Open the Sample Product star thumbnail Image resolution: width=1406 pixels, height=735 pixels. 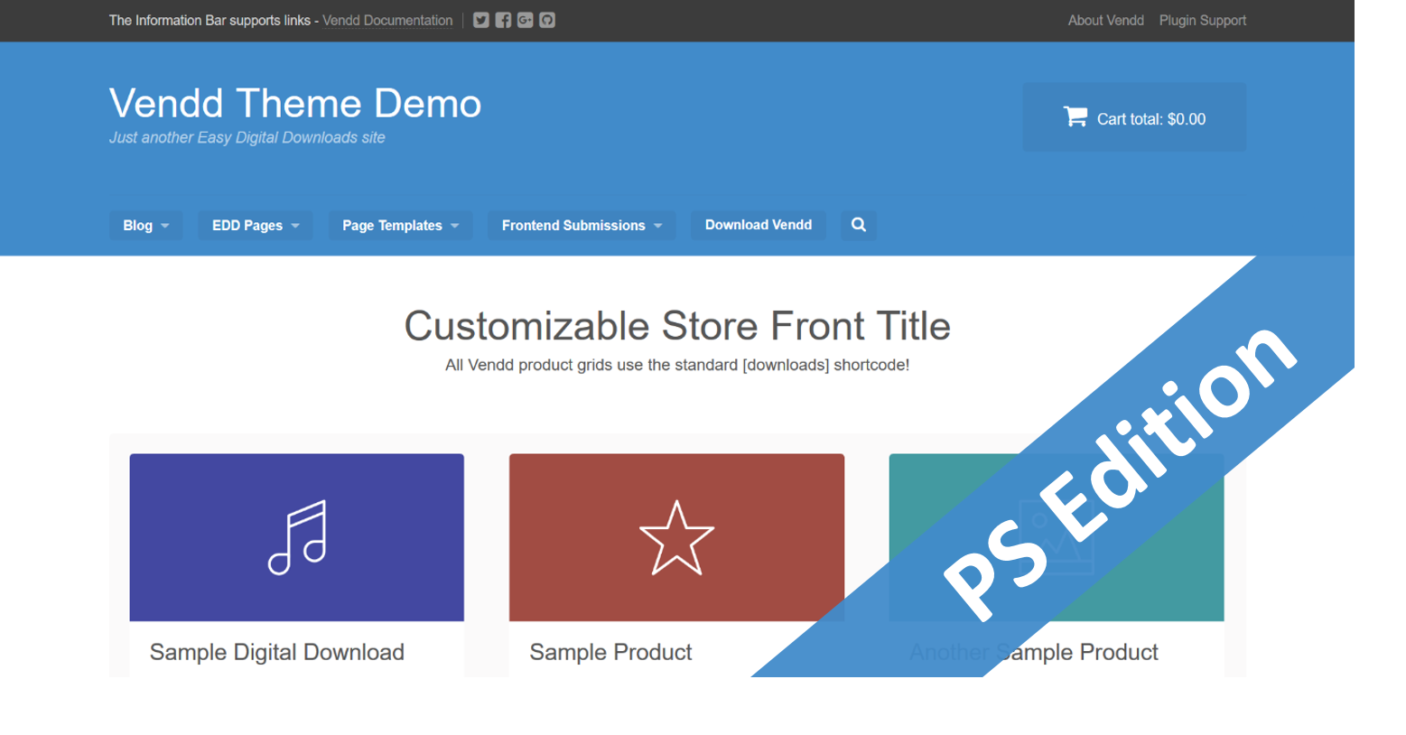point(676,537)
